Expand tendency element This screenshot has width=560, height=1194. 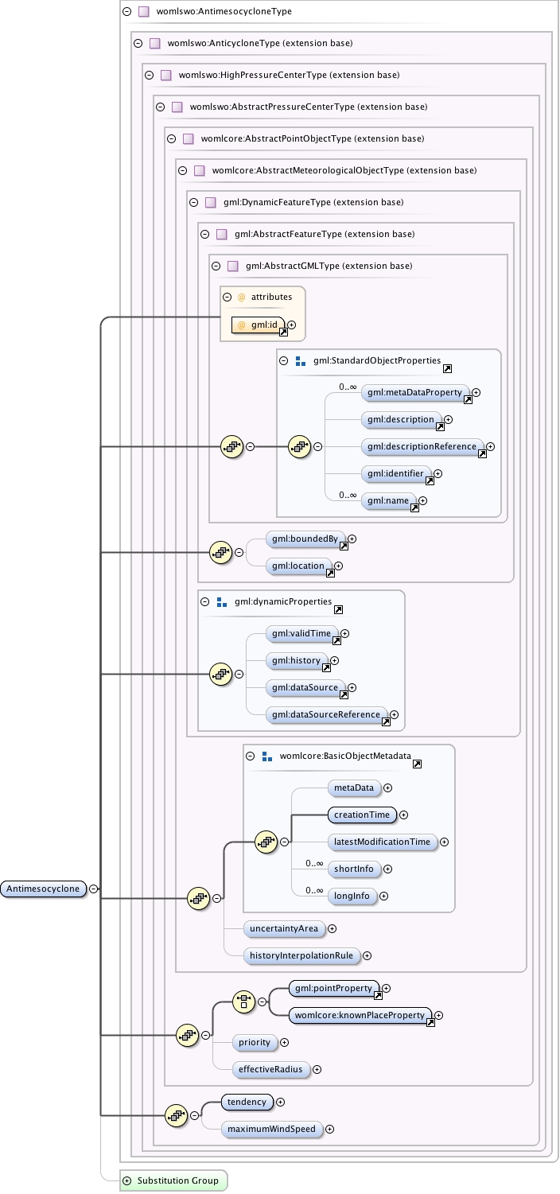pos(280,1102)
